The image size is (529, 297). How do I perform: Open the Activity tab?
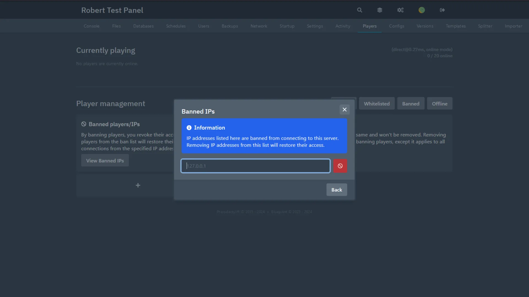pyautogui.click(x=343, y=26)
